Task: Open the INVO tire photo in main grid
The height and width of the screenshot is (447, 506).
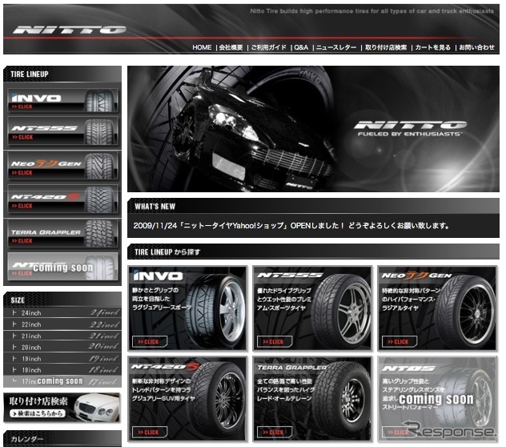Action: click(216, 312)
